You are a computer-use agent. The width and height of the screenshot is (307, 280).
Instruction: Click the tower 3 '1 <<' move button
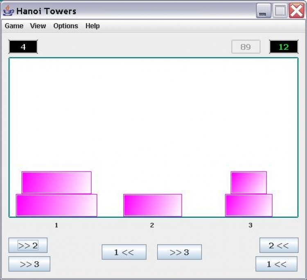[x=276, y=264]
